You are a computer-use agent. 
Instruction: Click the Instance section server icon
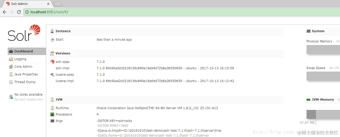click(52, 31)
